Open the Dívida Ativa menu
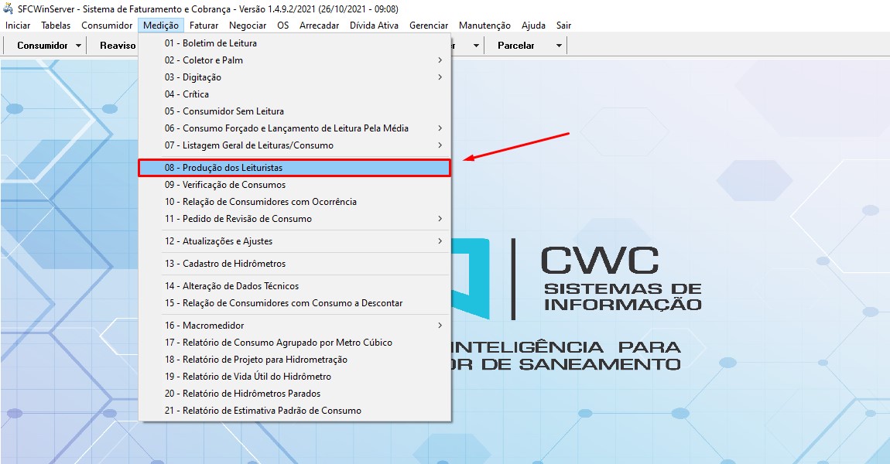The width and height of the screenshot is (890, 464). click(x=374, y=26)
